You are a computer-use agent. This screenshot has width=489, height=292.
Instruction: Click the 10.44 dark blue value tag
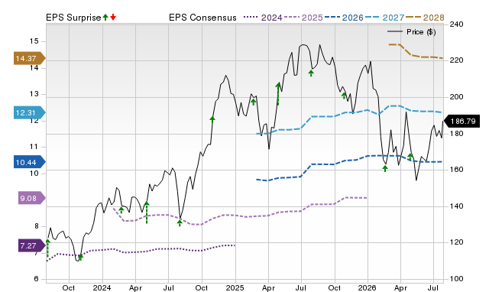click(30, 162)
